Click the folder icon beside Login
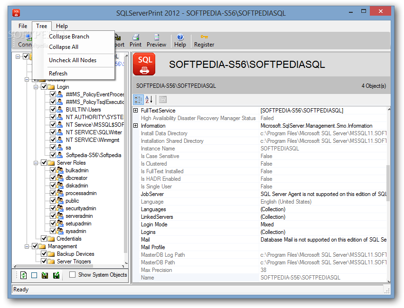Image resolution: width=404 pixels, height=308 pixels. click(x=51, y=87)
